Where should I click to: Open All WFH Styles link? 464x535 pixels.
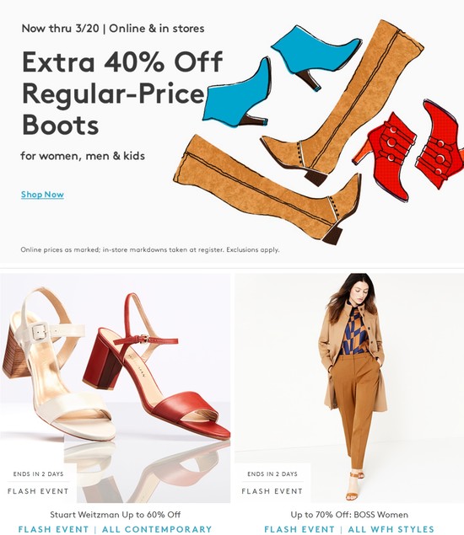391,529
